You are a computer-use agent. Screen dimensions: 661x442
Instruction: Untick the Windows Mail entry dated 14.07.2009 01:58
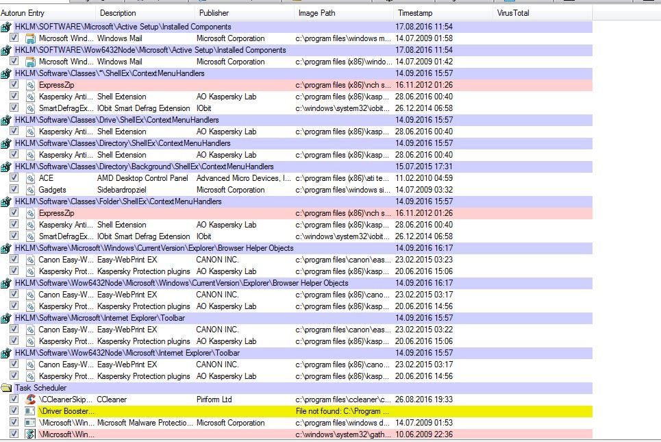[x=14, y=38]
